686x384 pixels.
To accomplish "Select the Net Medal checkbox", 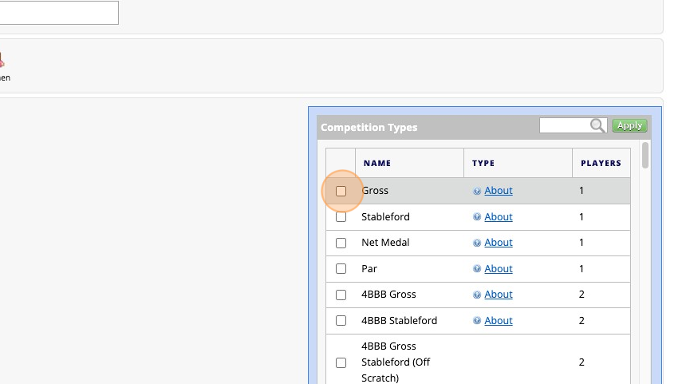I will pos(341,243).
